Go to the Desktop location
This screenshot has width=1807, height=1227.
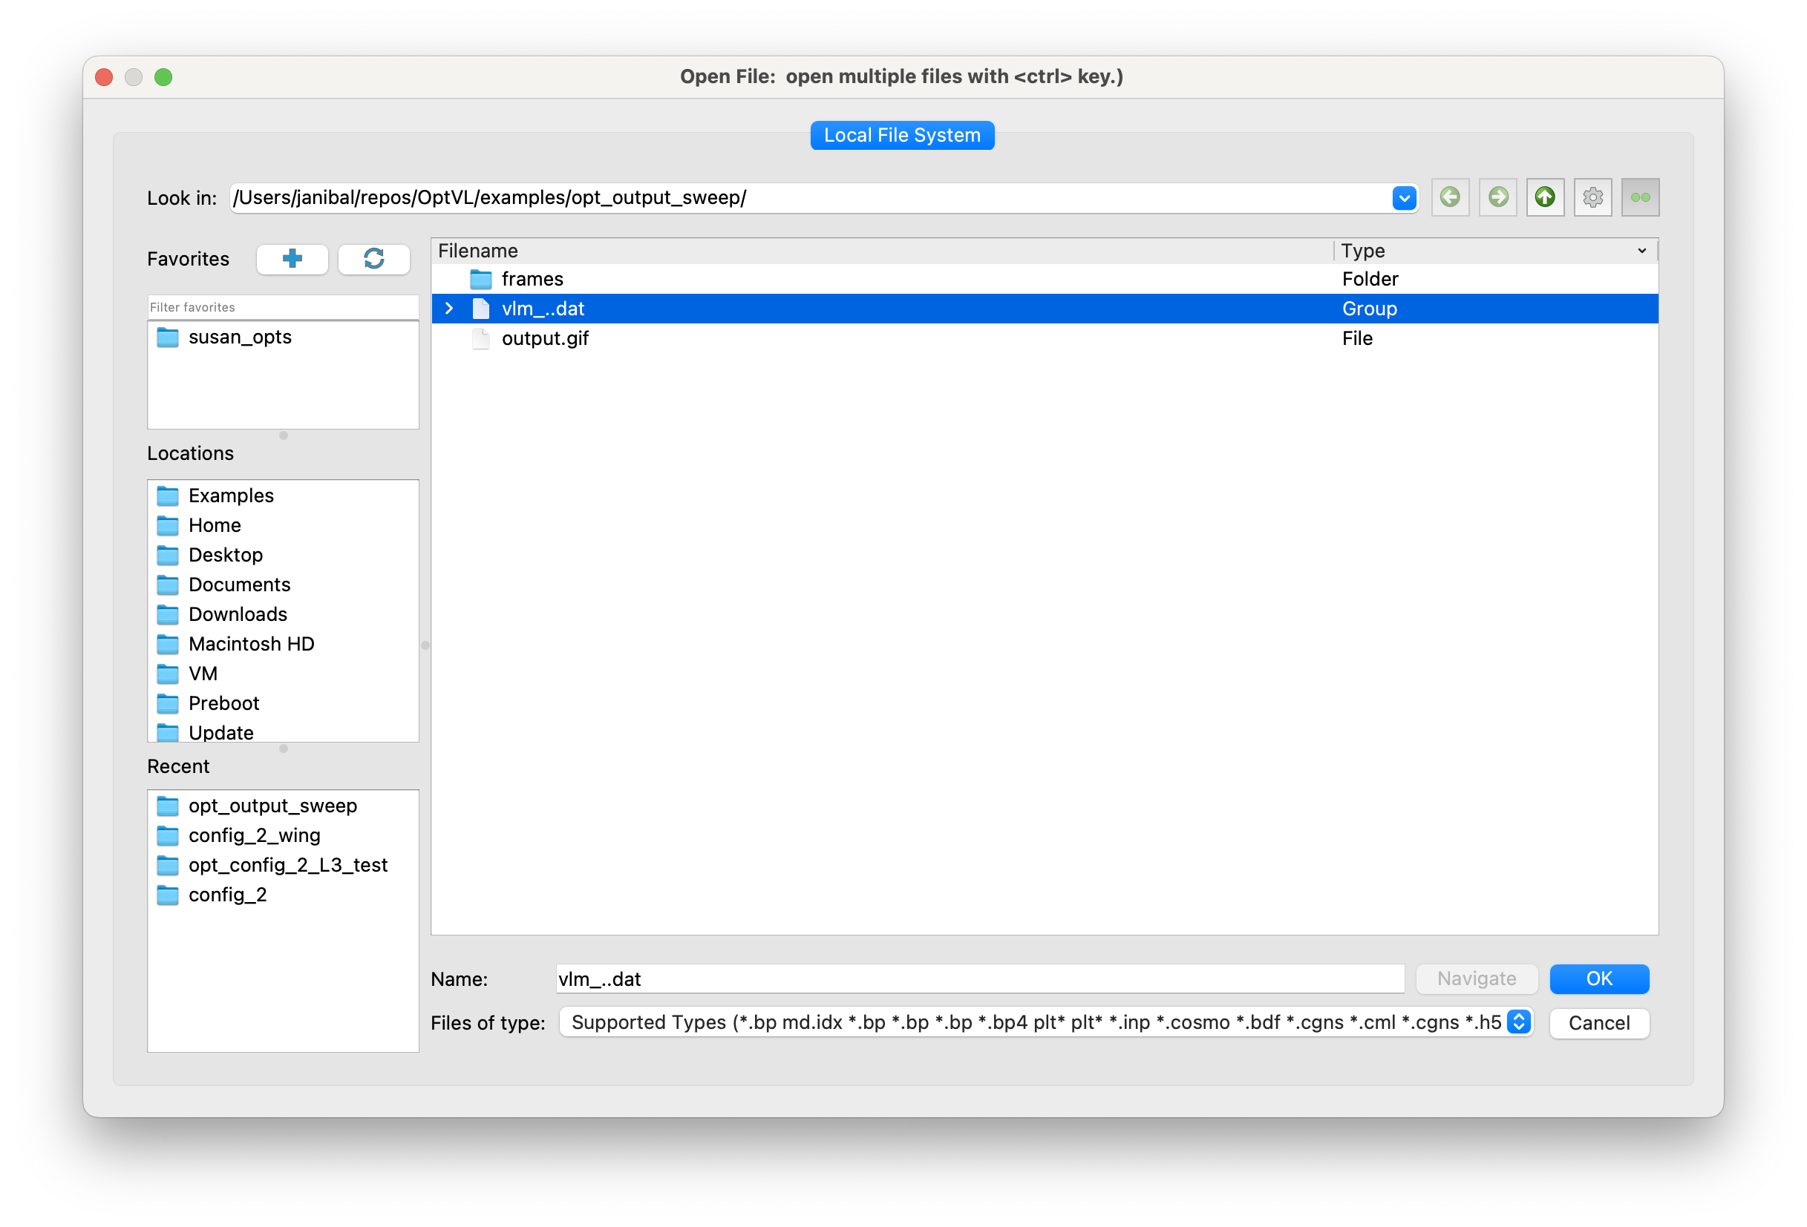click(x=283, y=554)
